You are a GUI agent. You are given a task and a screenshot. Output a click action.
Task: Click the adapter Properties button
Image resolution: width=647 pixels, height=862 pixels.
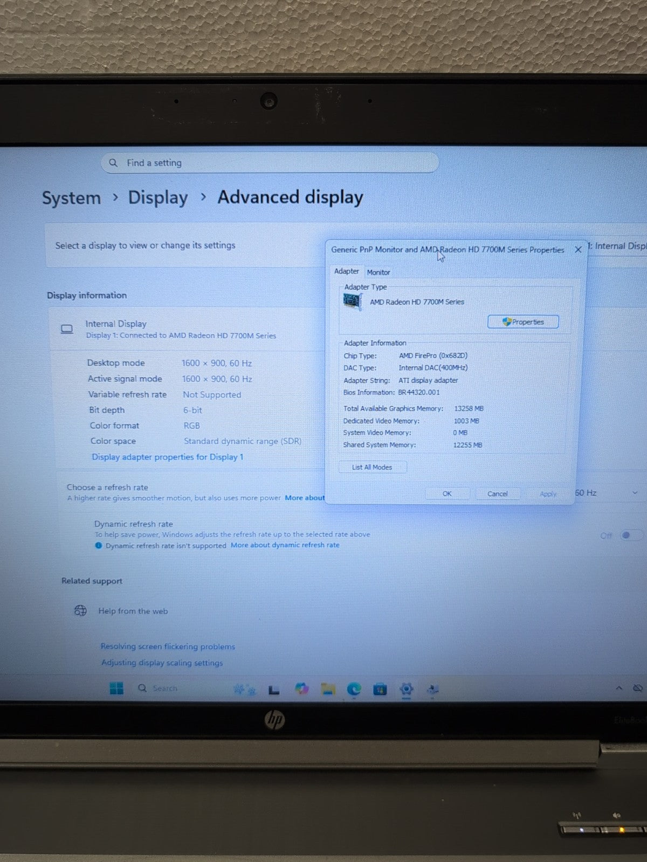click(523, 322)
